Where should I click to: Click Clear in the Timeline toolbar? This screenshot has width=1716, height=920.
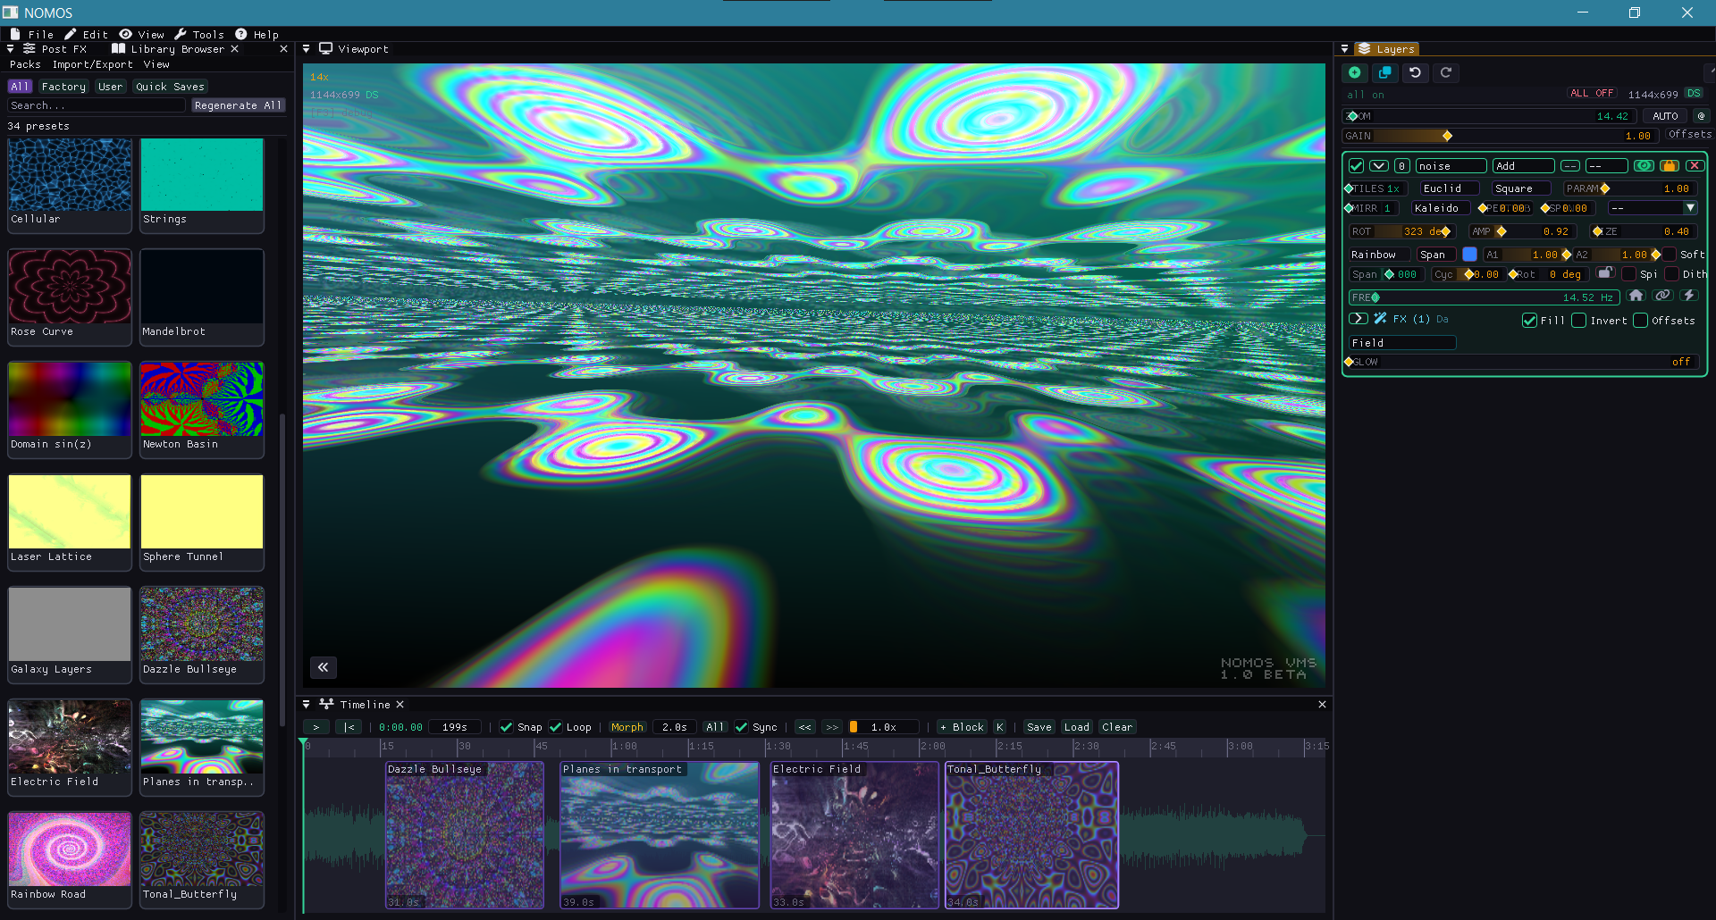point(1116,727)
